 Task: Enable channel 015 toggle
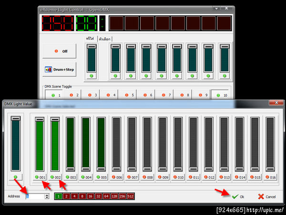255,177
